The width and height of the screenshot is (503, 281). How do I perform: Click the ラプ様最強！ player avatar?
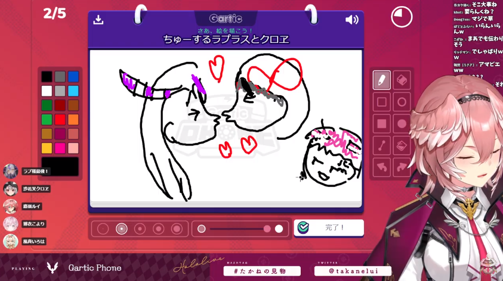point(11,171)
